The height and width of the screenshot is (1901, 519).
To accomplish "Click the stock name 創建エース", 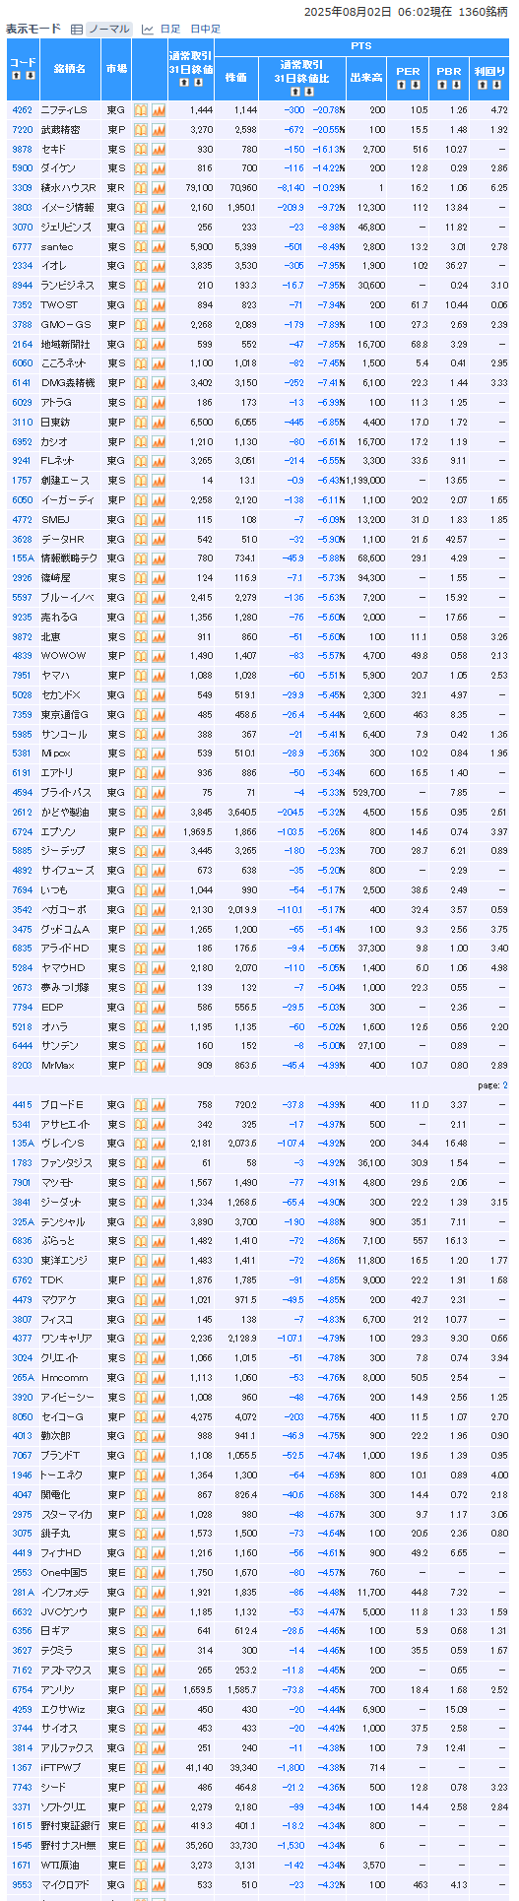I will tap(64, 481).
